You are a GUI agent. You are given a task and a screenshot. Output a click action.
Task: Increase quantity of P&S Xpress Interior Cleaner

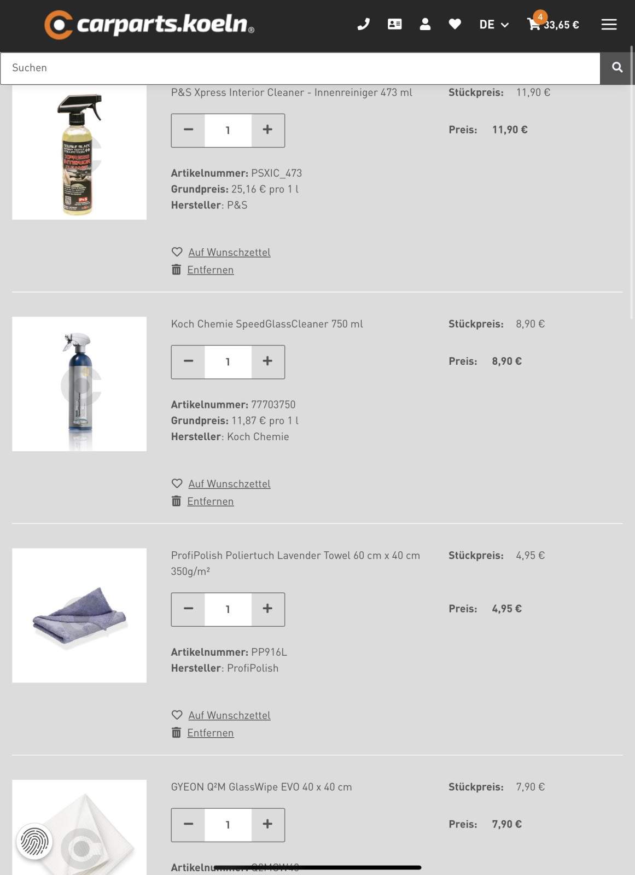(267, 130)
